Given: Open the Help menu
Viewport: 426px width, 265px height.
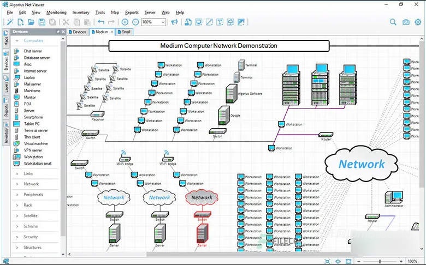Looking at the screenshot, I should (180, 13).
